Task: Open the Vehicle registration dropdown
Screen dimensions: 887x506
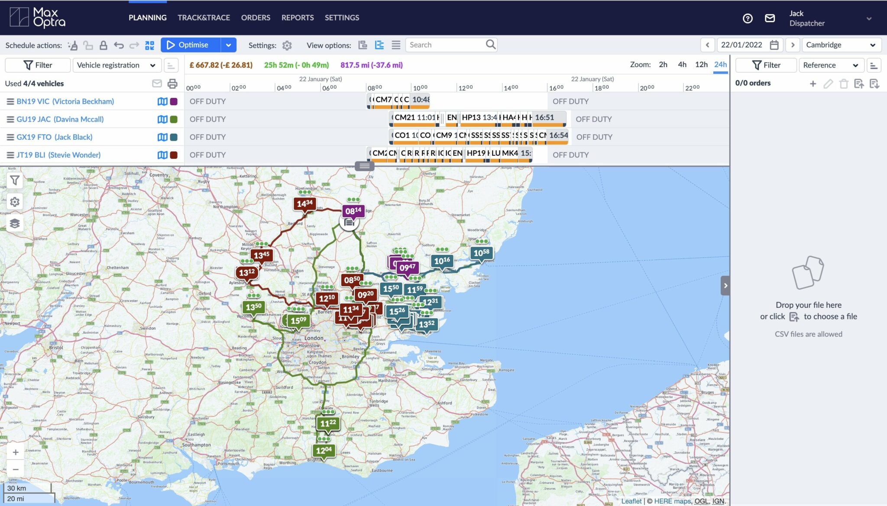Action: coord(117,65)
